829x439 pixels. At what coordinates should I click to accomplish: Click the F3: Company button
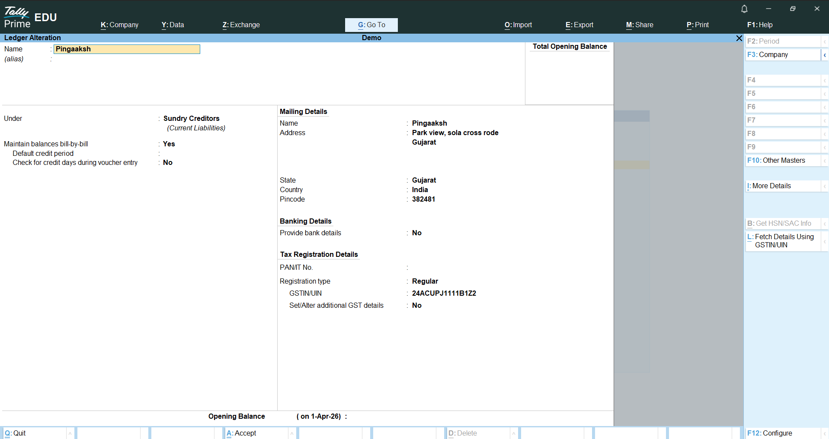783,54
